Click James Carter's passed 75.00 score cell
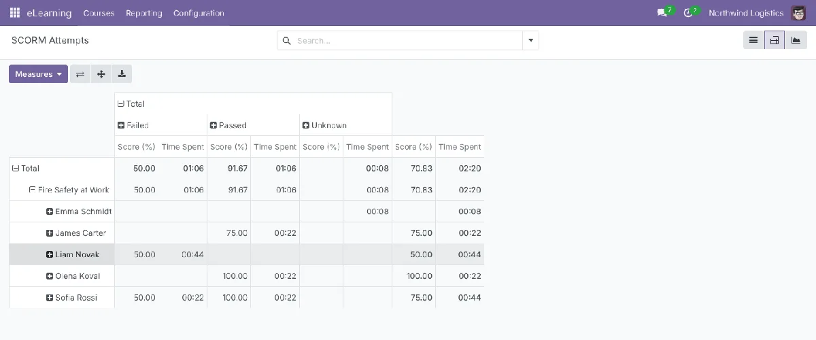 [229, 233]
